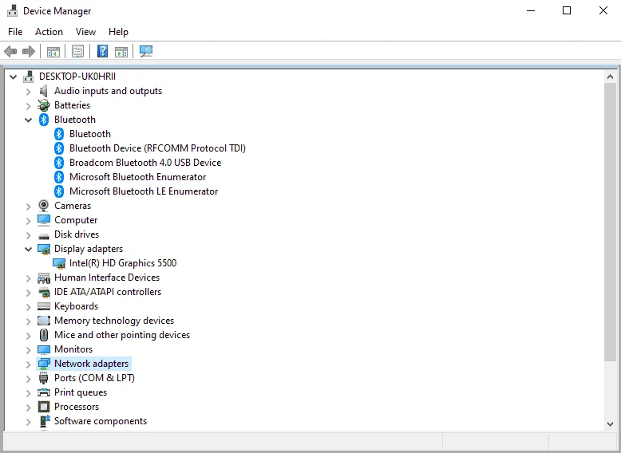The width and height of the screenshot is (621, 453).
Task: Click the Cameras webcam icon
Action: pyautogui.click(x=44, y=206)
